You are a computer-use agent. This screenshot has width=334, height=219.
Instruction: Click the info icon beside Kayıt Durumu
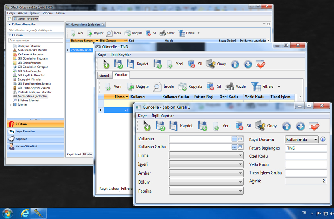(x=323, y=140)
